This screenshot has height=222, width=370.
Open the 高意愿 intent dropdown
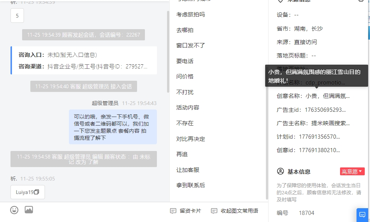pyautogui.click(x=352, y=172)
